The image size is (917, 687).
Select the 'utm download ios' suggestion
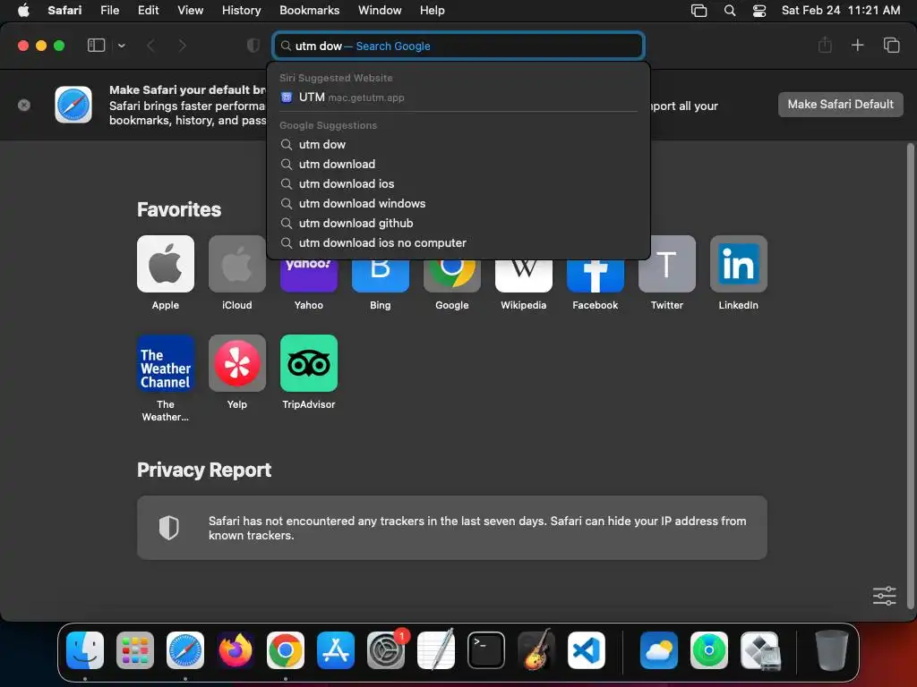tap(458, 183)
